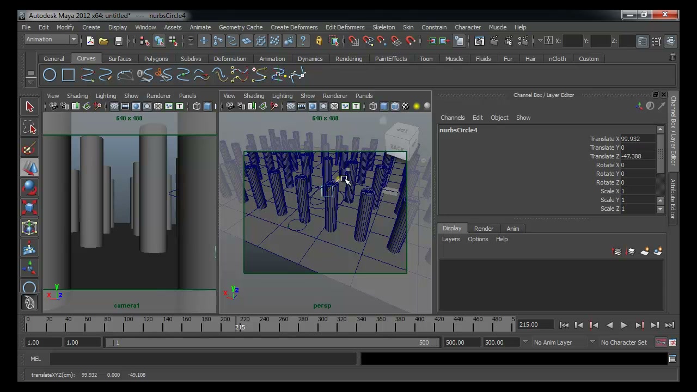Image resolution: width=697 pixels, height=392 pixels.
Task: Play the animation backwards
Action: pos(609,325)
